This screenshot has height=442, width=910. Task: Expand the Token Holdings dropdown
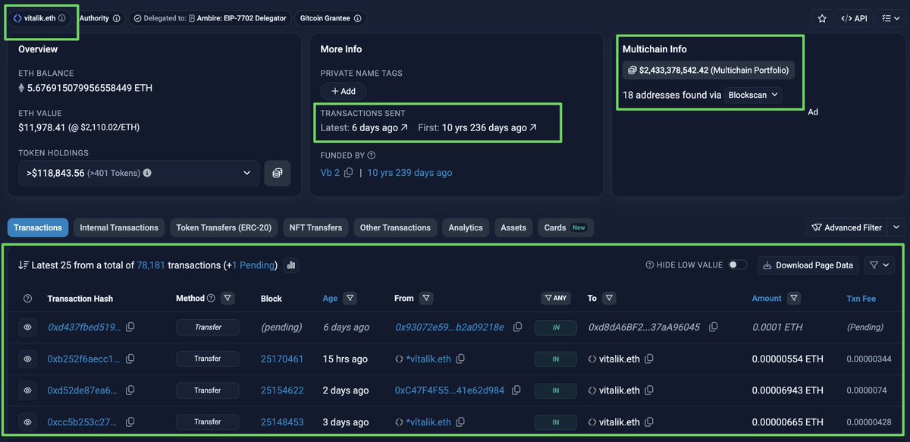point(139,173)
